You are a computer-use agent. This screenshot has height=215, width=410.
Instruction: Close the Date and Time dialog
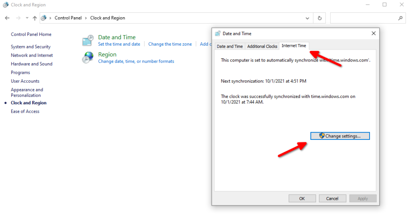pos(374,34)
